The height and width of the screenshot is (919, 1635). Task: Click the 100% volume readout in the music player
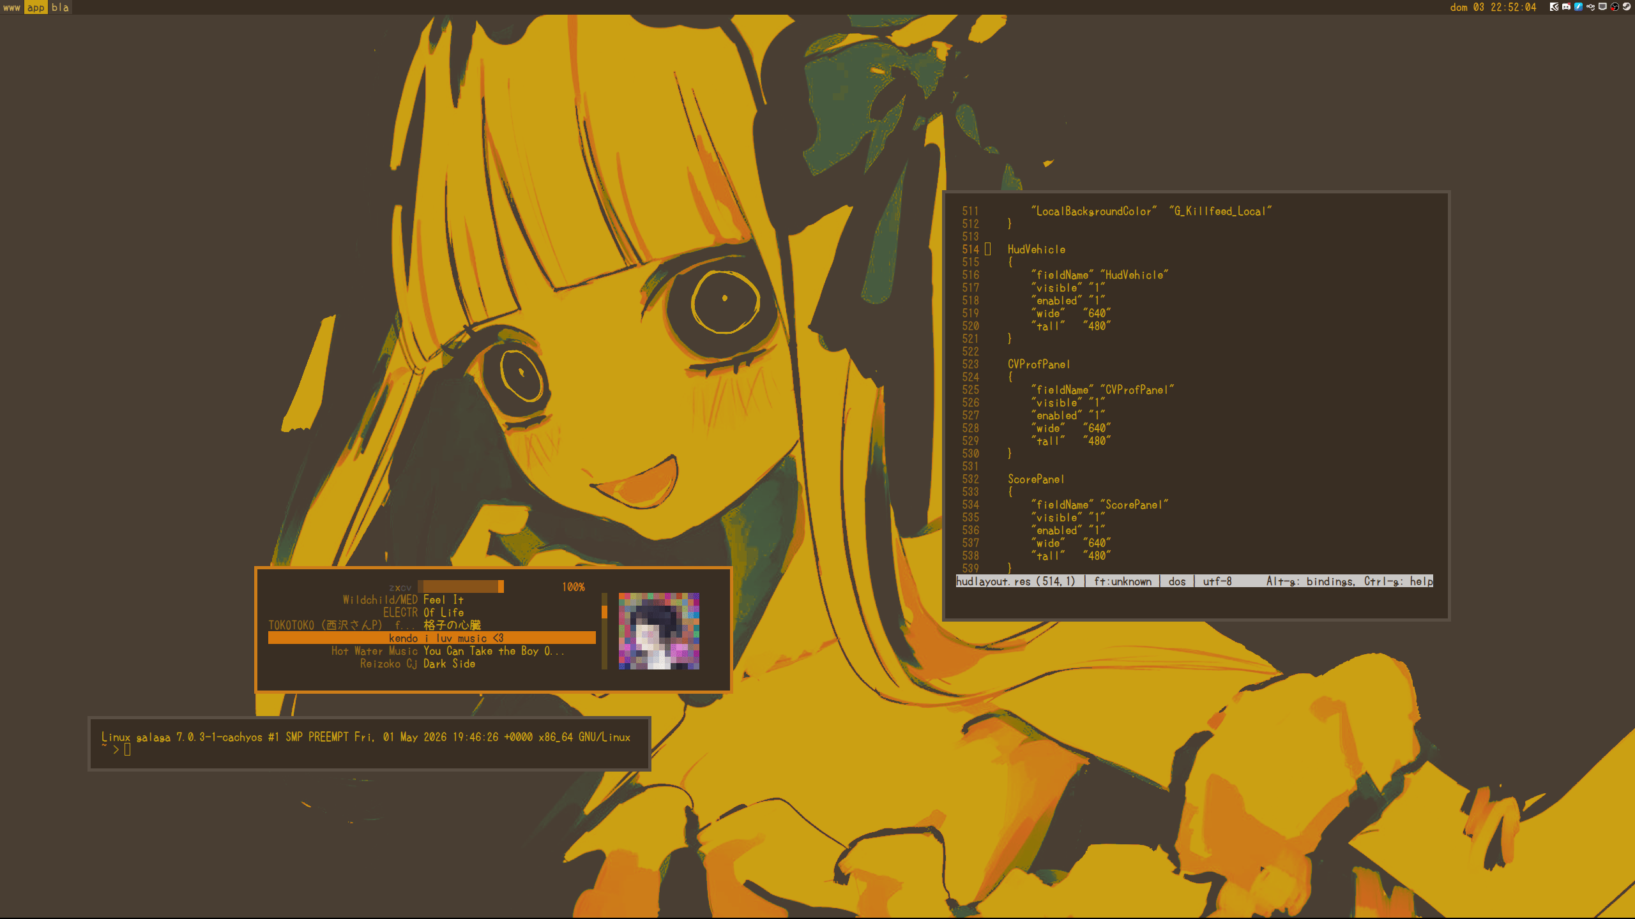coord(574,587)
